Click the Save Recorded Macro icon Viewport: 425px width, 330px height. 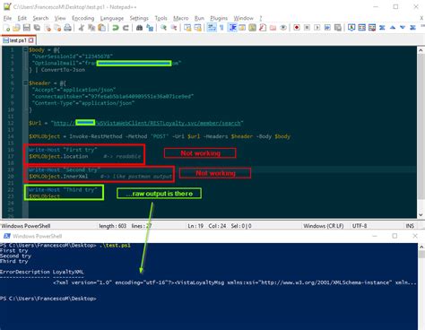pos(338,28)
